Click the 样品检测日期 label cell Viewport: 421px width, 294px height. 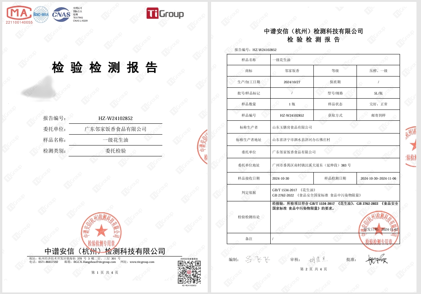[335, 178]
